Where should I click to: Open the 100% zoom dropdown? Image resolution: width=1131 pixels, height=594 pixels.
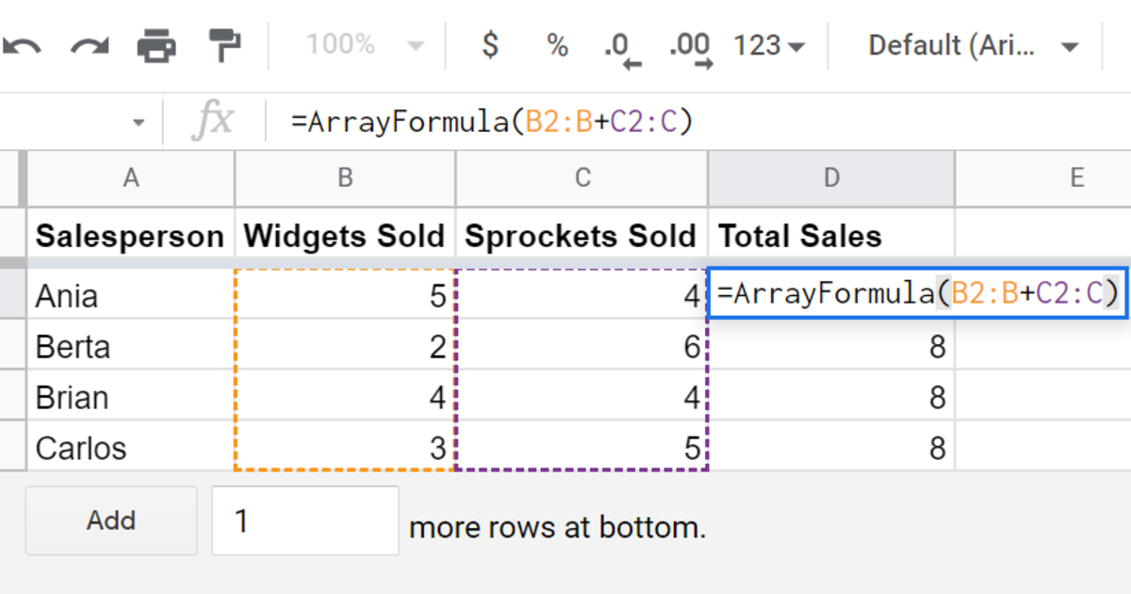pyautogui.click(x=366, y=44)
